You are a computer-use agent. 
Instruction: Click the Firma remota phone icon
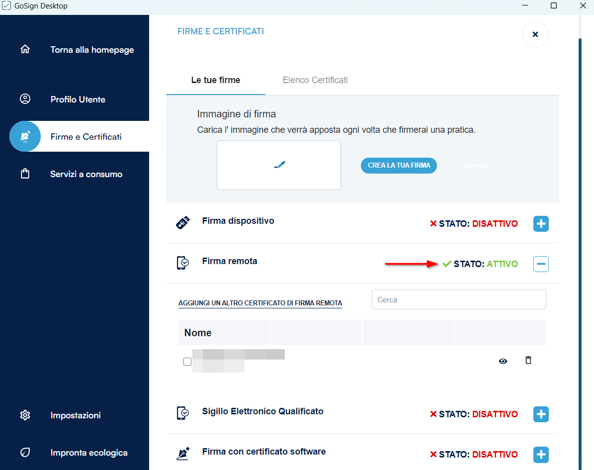[182, 263]
